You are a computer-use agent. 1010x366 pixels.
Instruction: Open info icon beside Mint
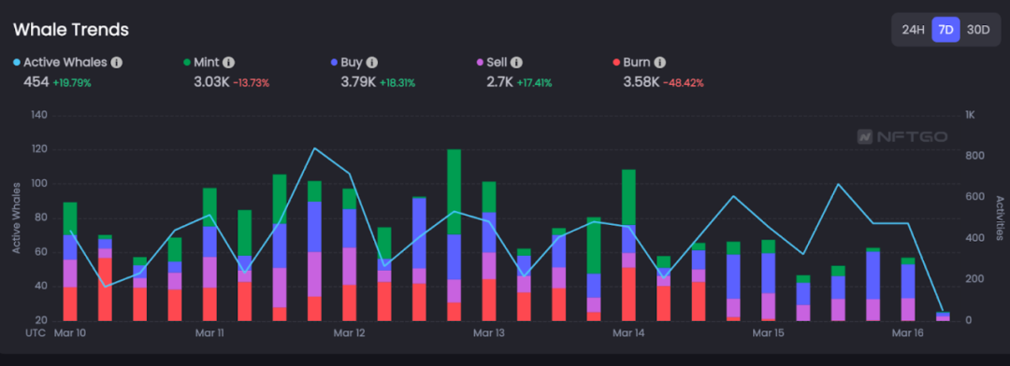[229, 63]
